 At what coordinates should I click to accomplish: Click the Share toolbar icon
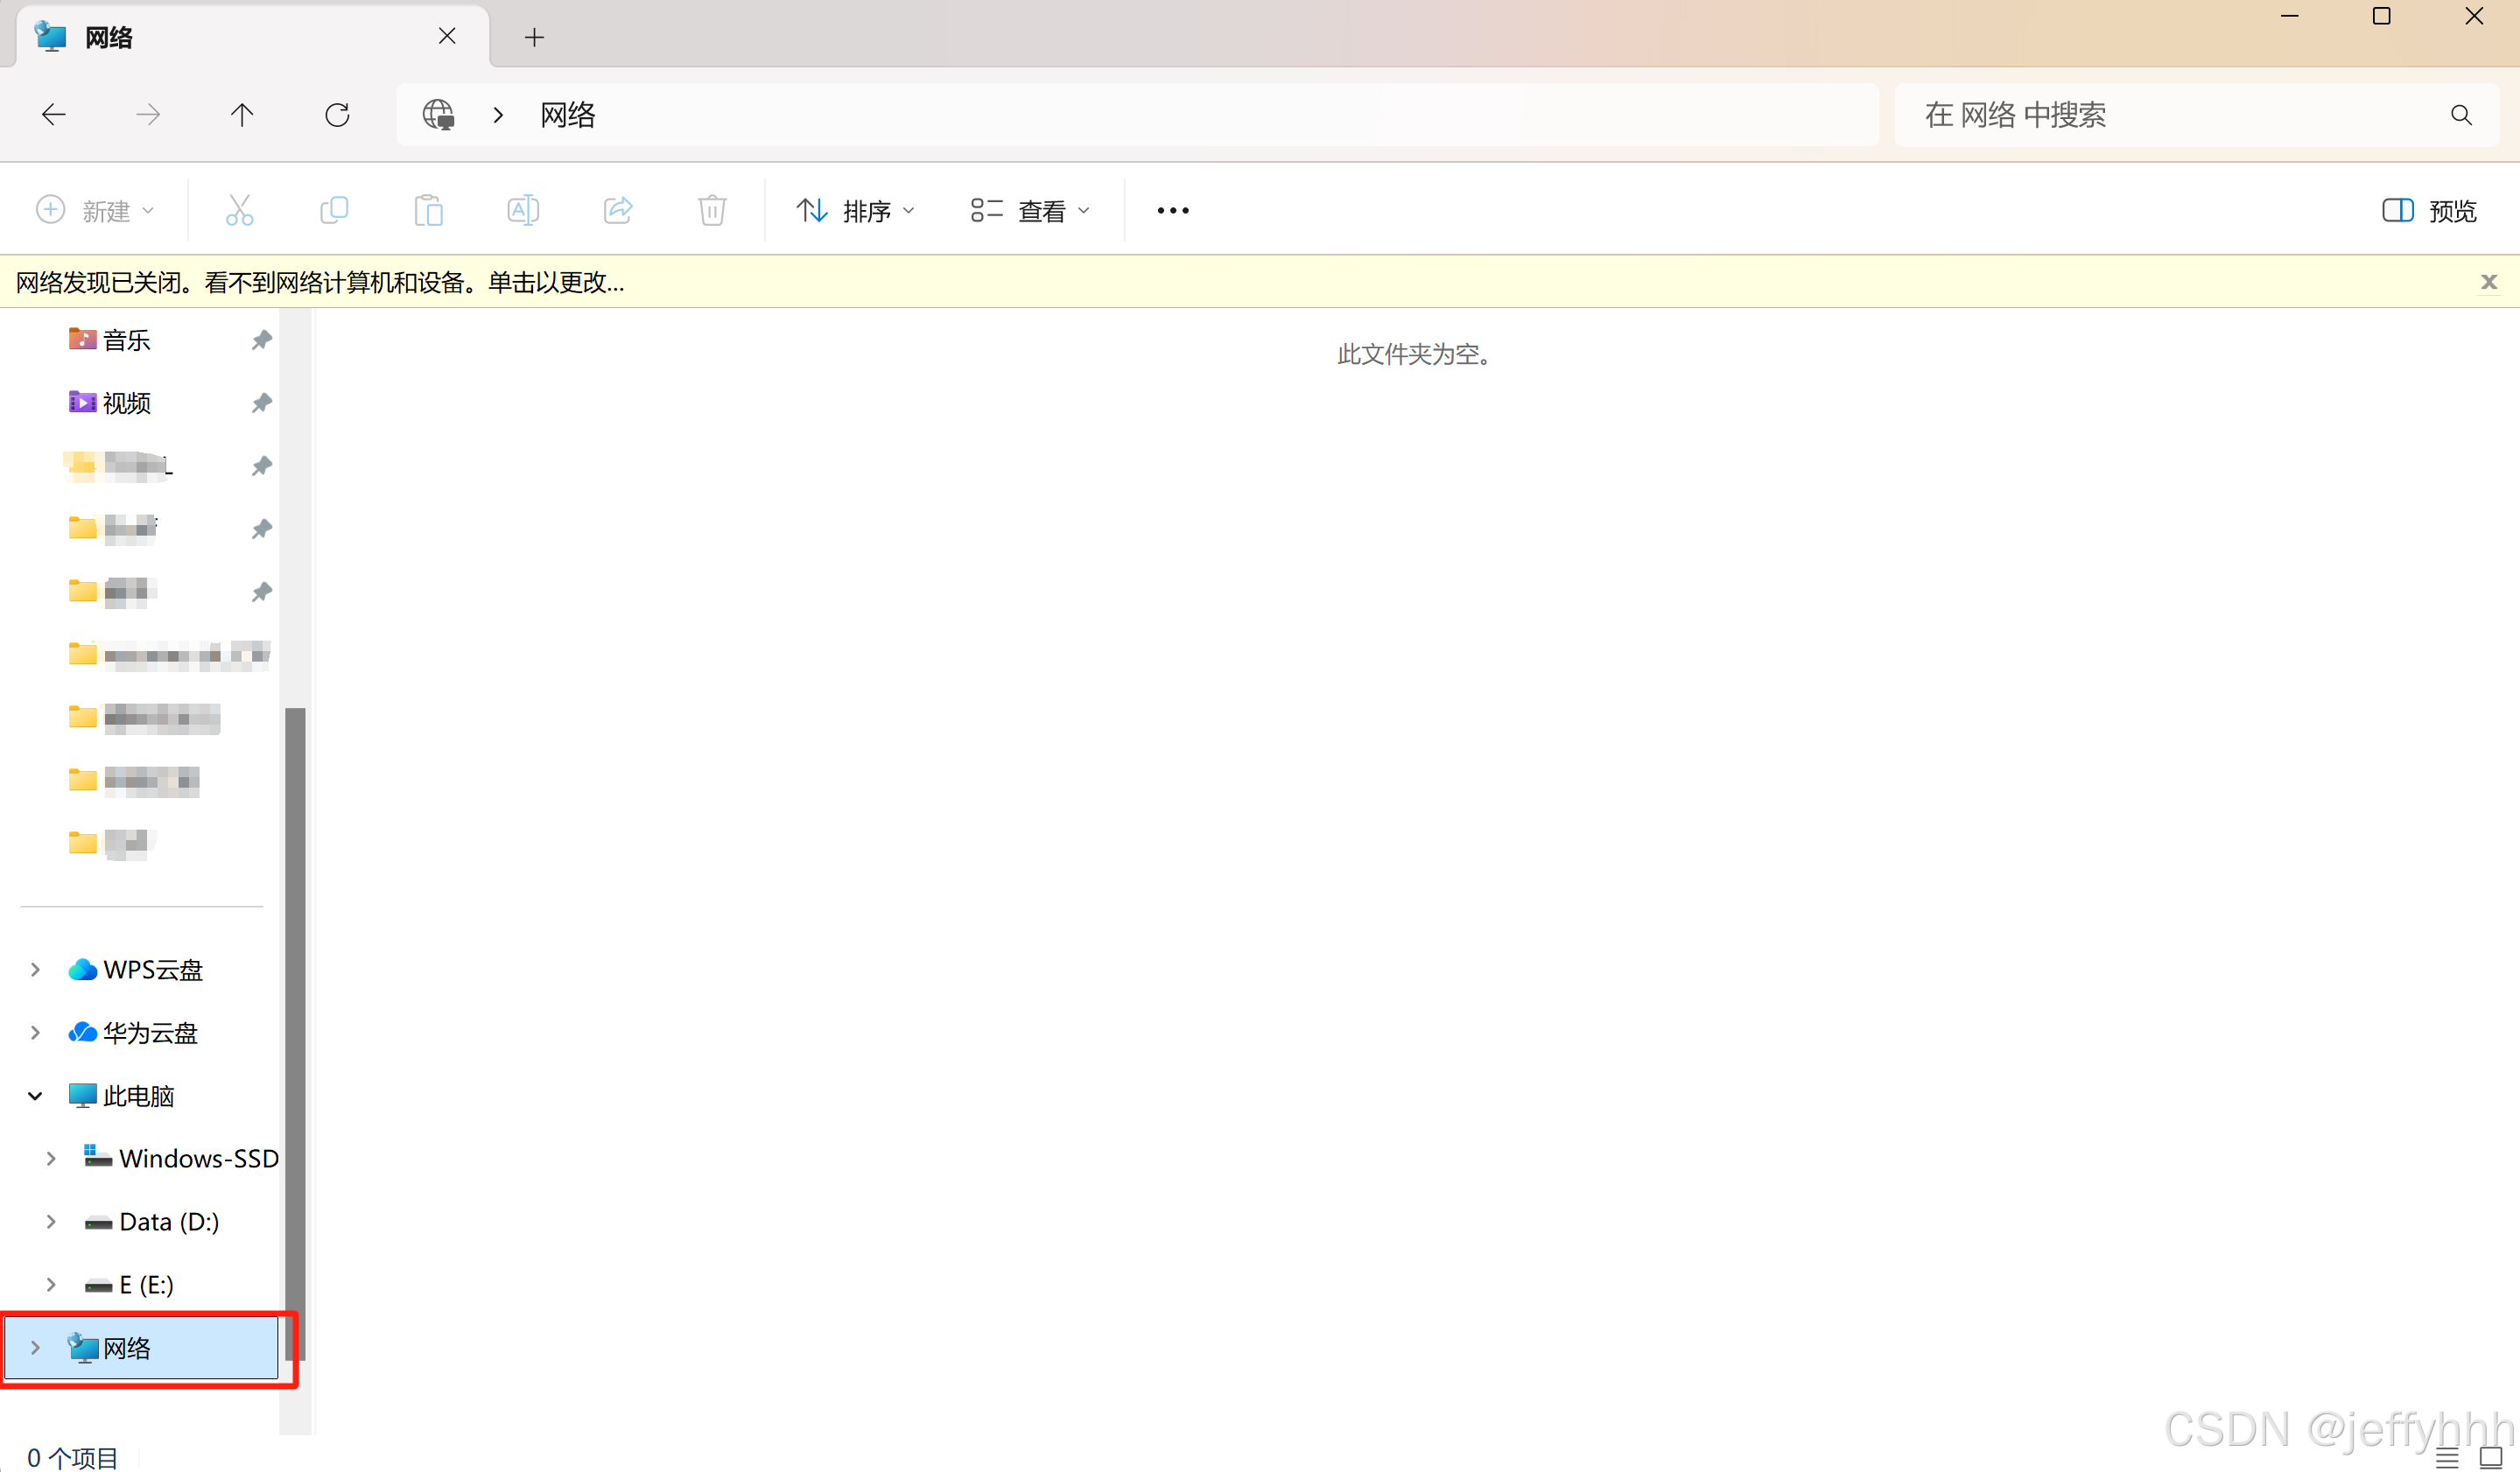(x=618, y=210)
